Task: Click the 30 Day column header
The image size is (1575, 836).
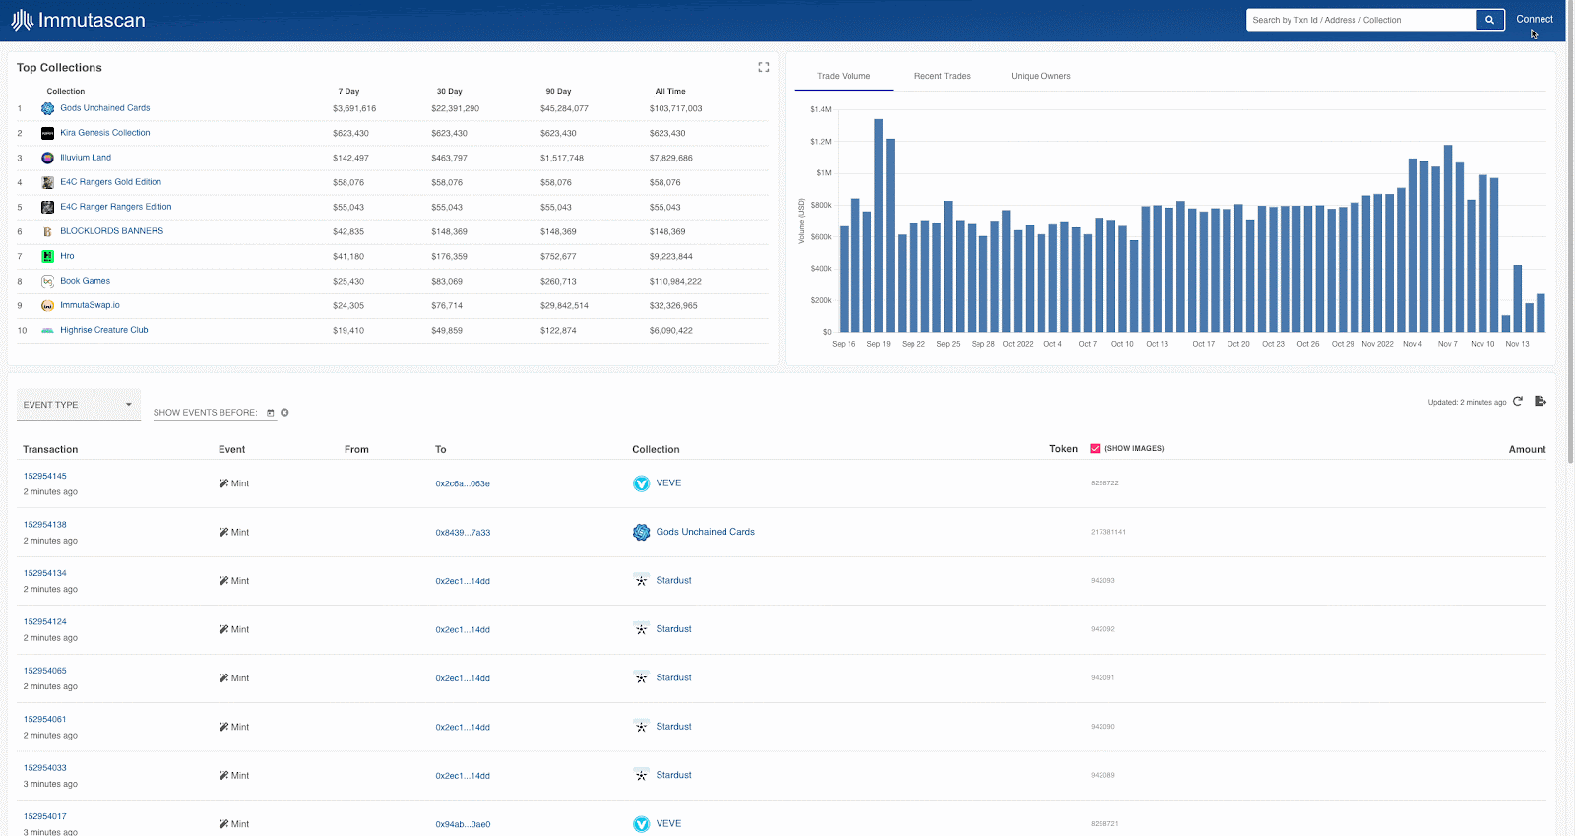Action: 450,91
